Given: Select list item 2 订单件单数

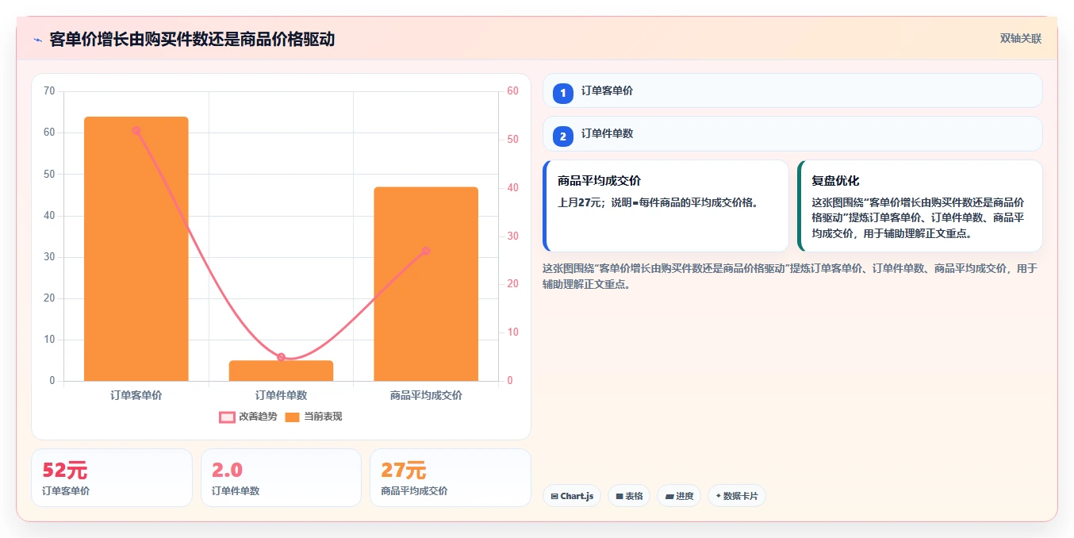Looking at the screenshot, I should click(x=792, y=133).
